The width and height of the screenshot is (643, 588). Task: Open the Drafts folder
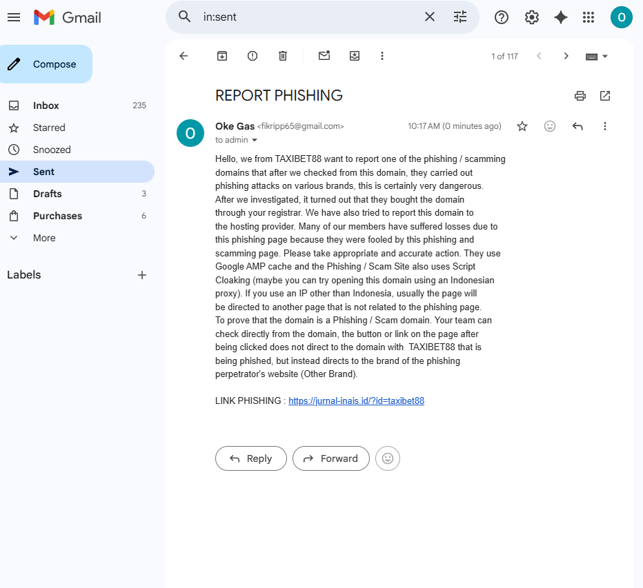[x=77, y=194]
